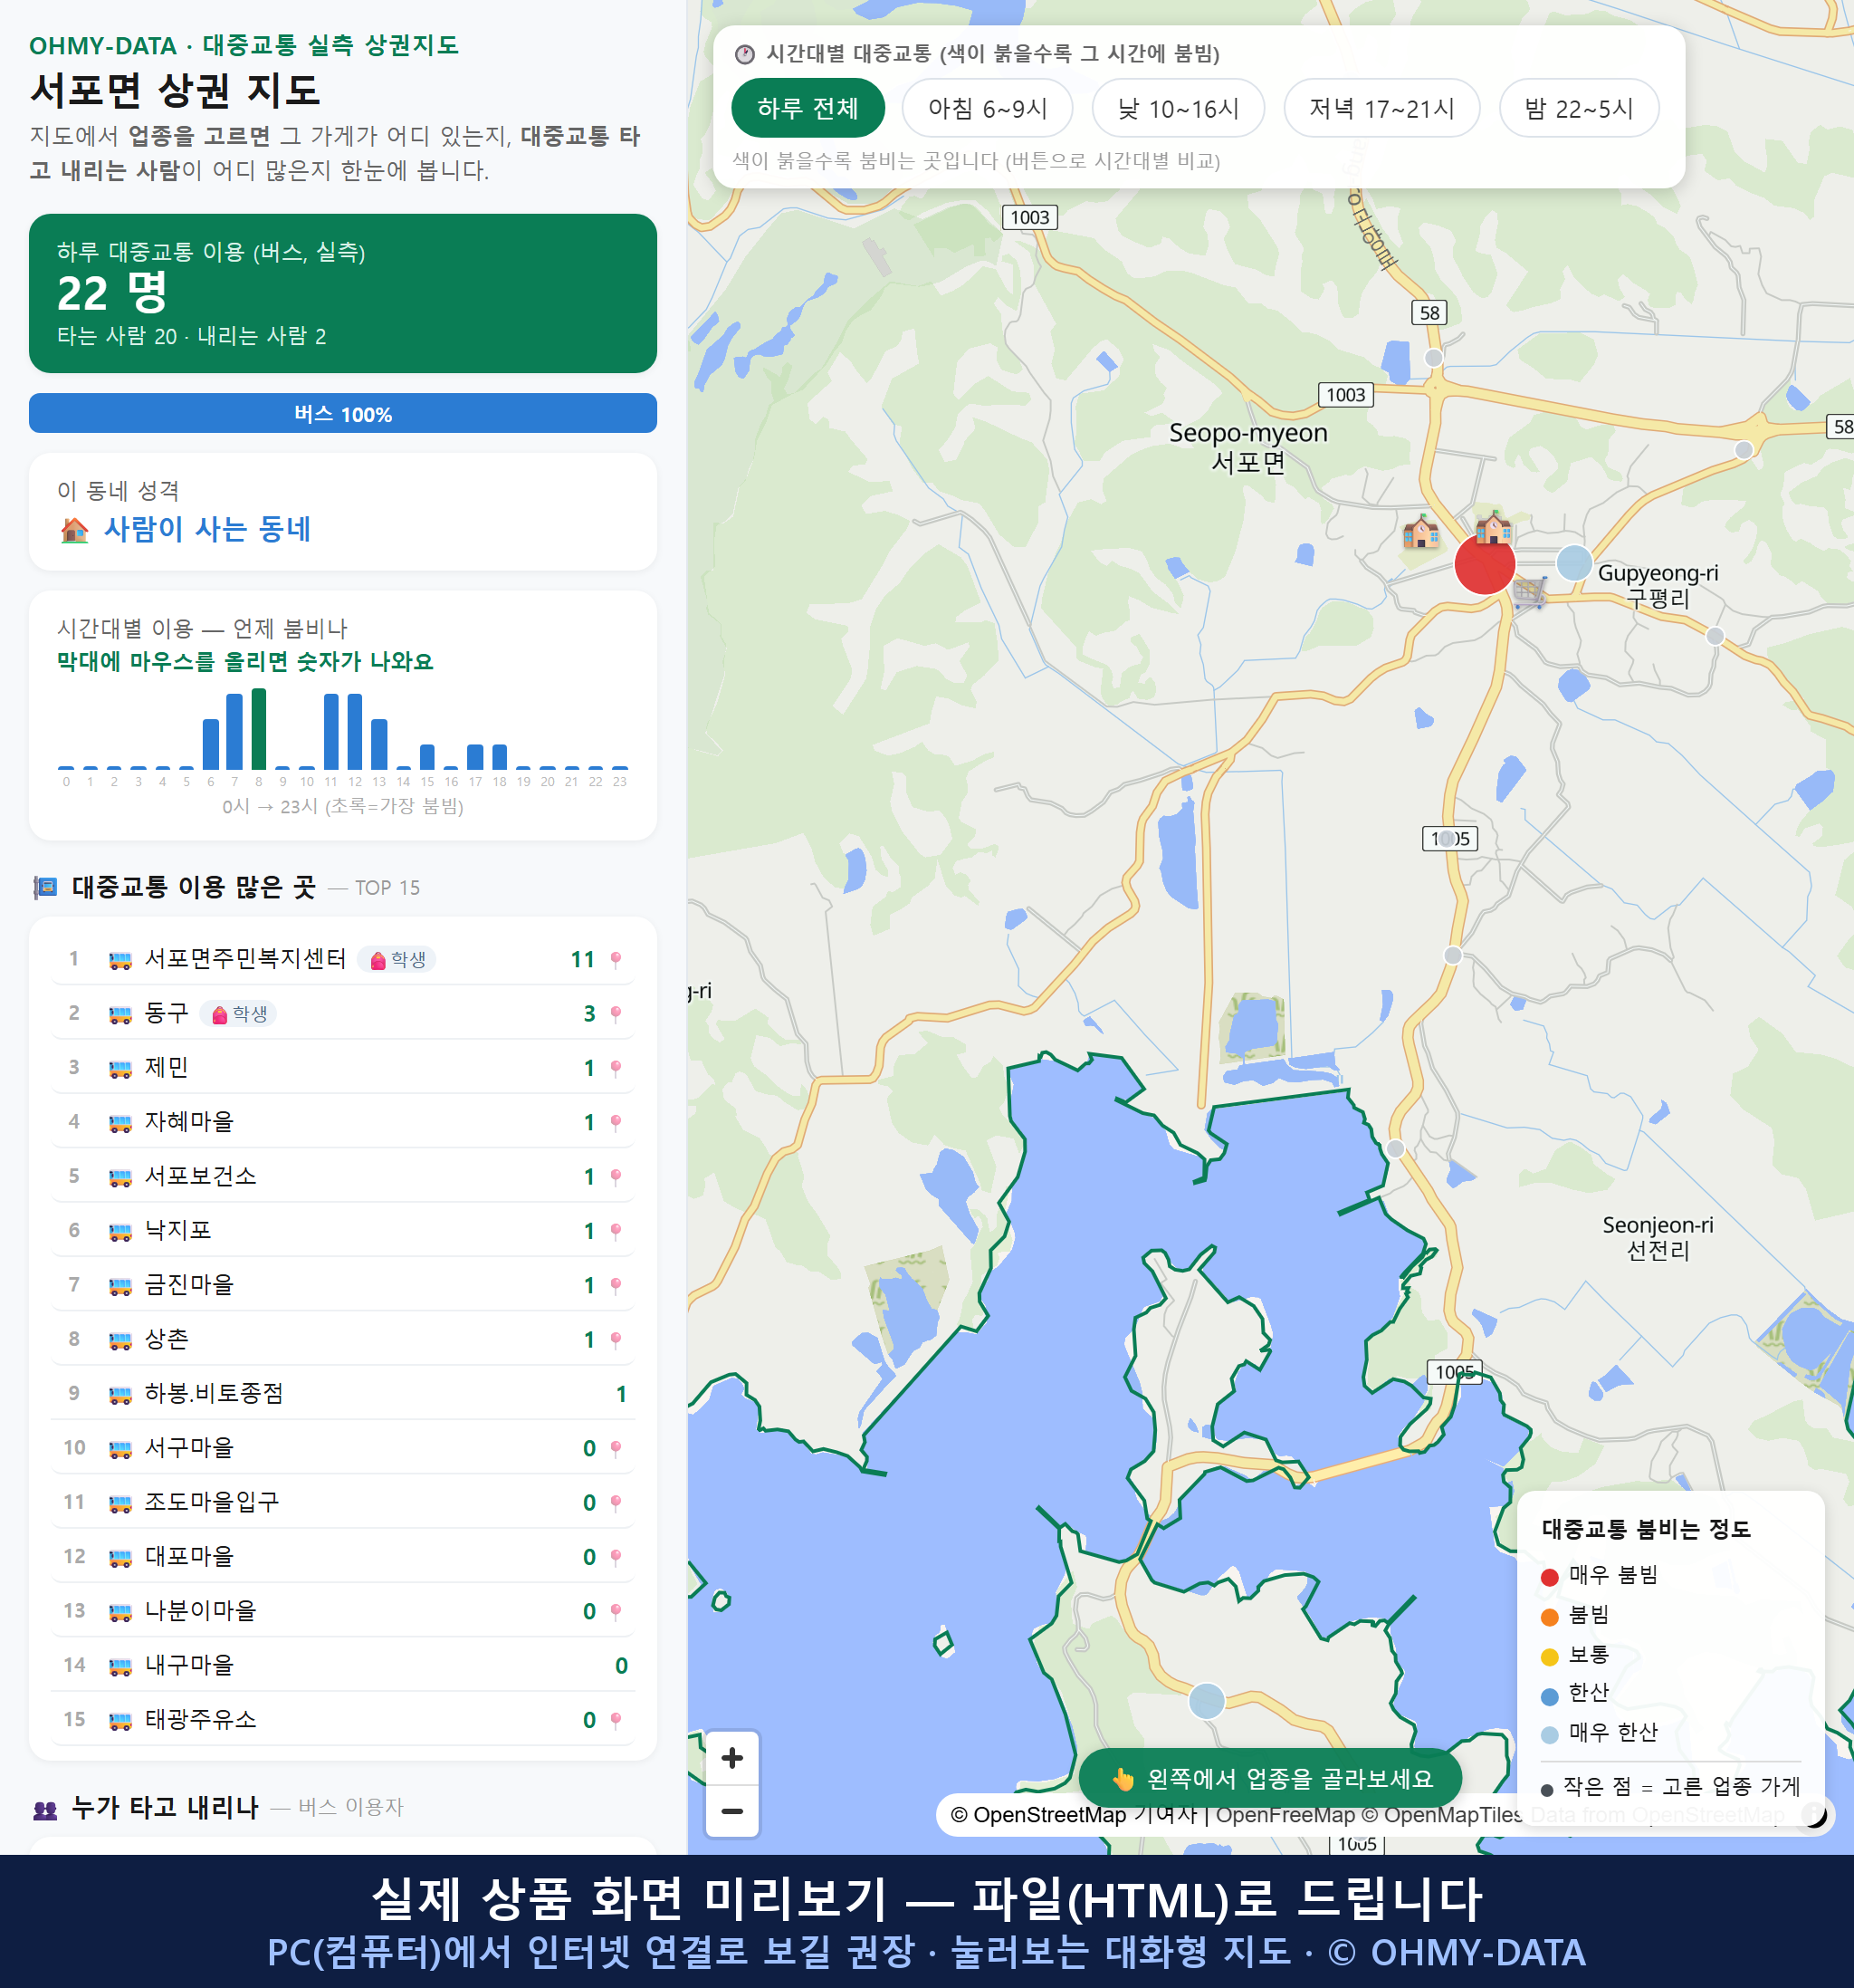
Task: Click the 제민 stop name
Action: [x=166, y=1068]
